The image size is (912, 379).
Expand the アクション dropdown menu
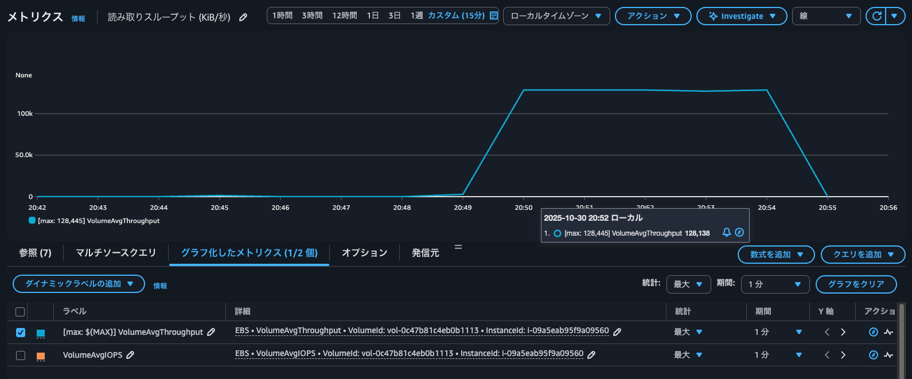(653, 16)
